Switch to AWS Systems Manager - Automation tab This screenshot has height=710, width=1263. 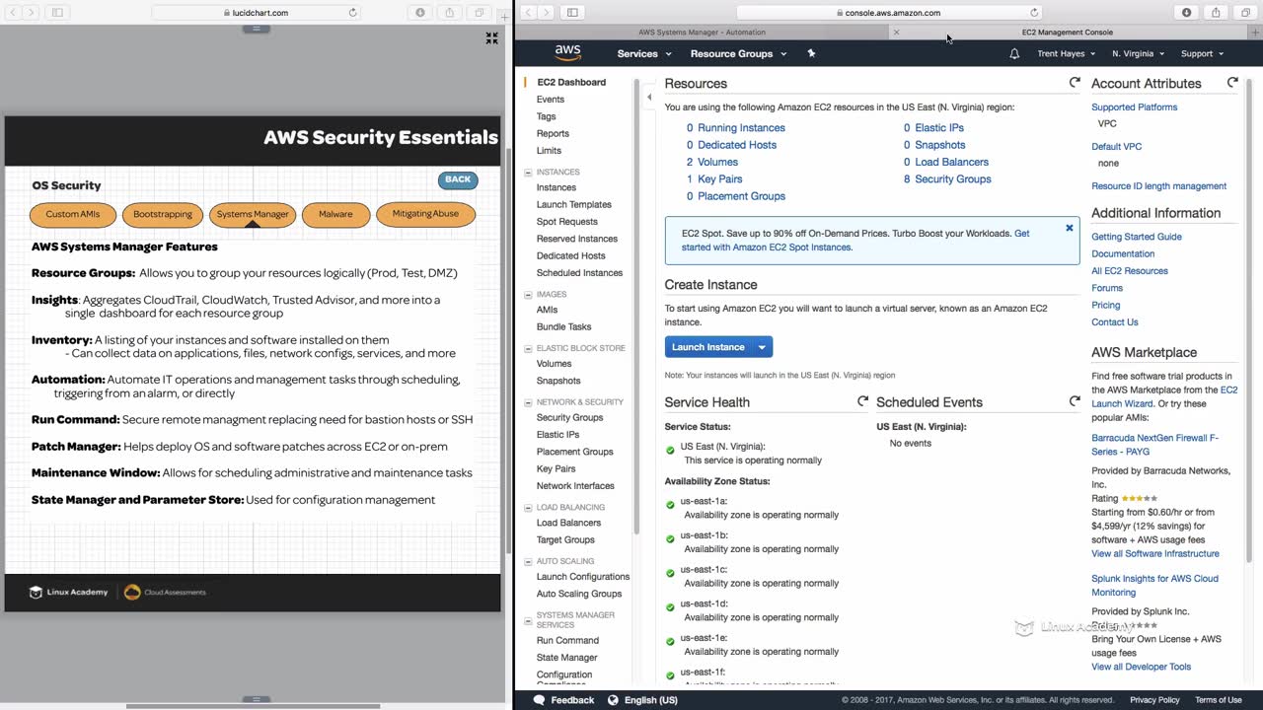(702, 32)
